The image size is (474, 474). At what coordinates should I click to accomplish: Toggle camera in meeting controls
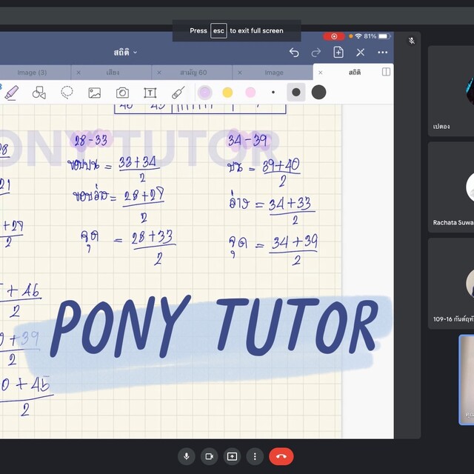pyautogui.click(x=209, y=456)
